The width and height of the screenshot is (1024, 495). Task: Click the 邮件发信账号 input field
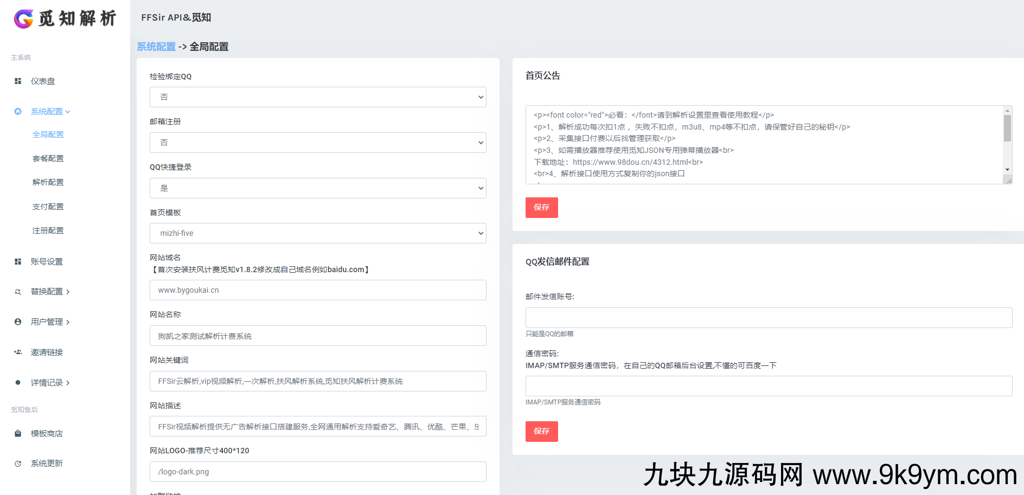[769, 317]
